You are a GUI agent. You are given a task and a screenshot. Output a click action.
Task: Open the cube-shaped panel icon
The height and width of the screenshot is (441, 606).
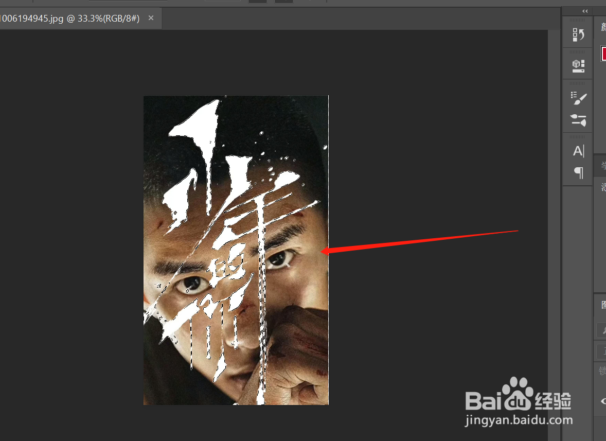(x=578, y=66)
